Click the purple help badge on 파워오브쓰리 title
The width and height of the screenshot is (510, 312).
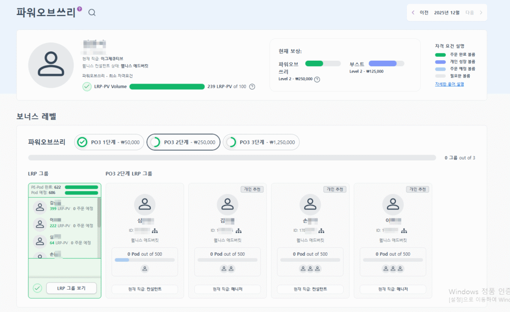click(80, 8)
